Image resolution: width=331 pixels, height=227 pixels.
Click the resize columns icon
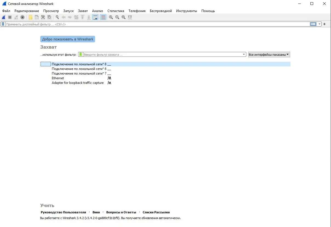pyautogui.click(x=130, y=17)
